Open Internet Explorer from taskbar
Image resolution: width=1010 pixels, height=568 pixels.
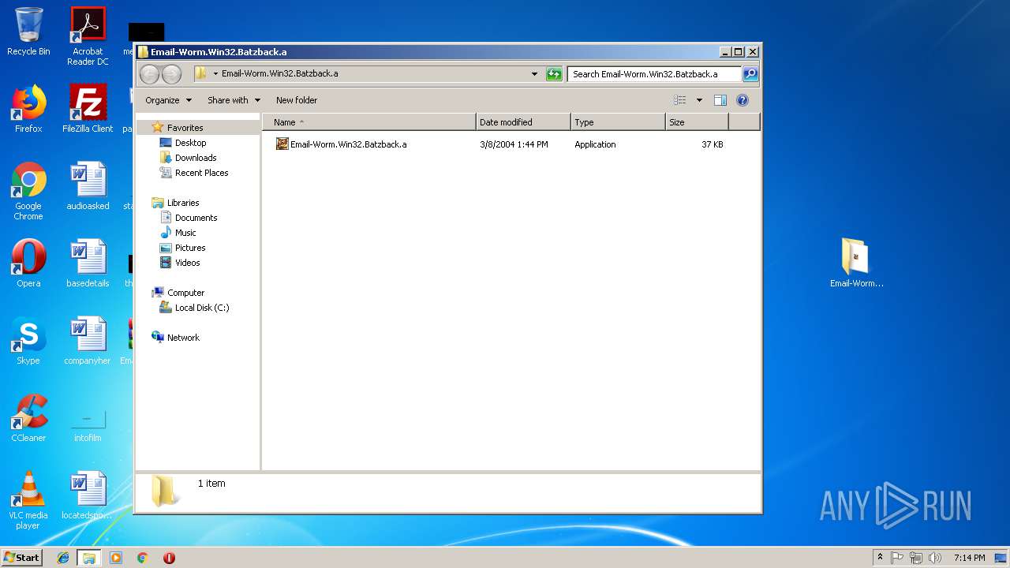(63, 558)
